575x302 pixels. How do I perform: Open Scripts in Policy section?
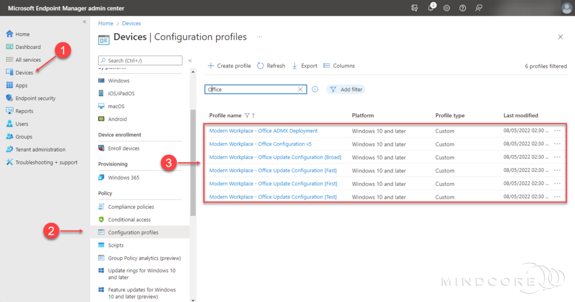111,245
